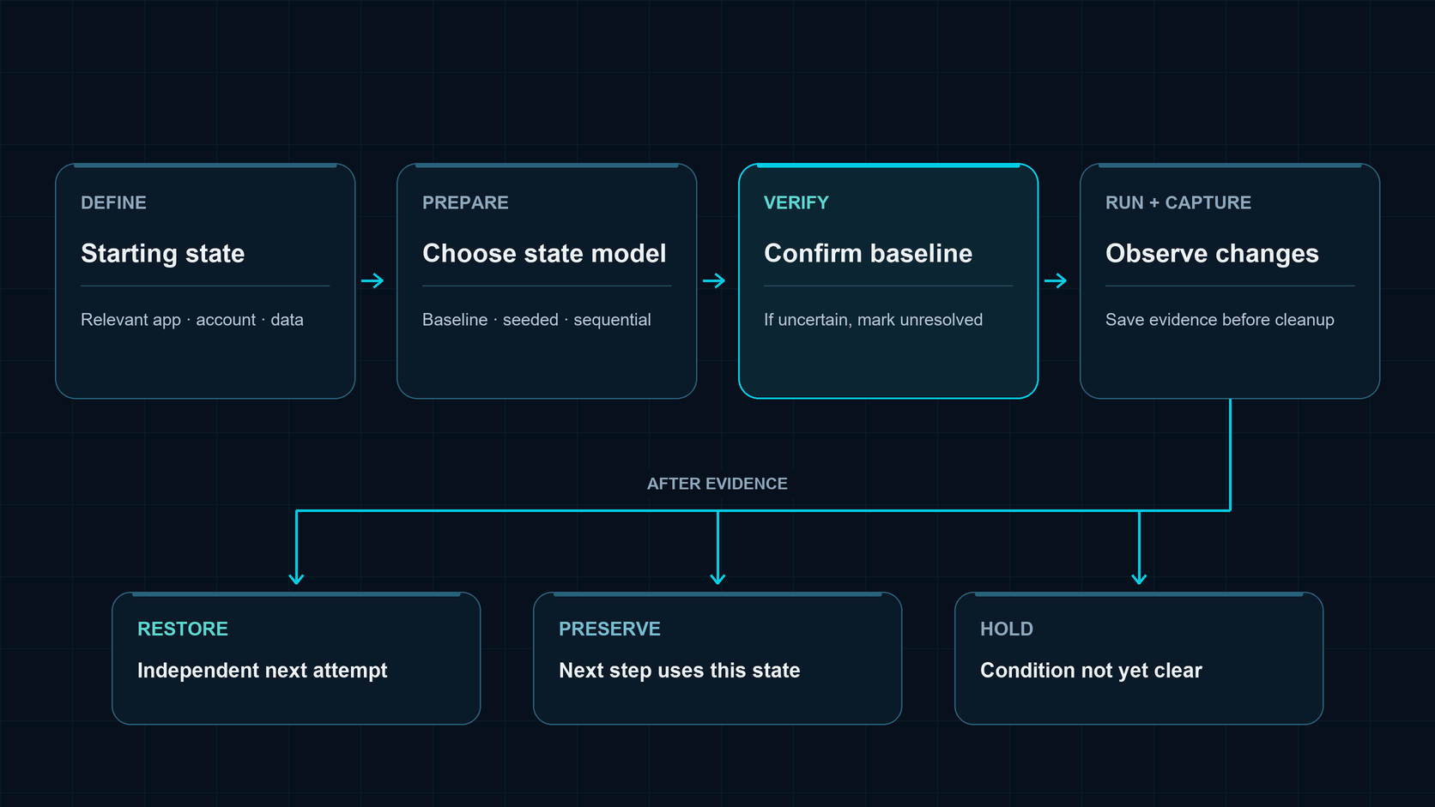Select 'Independent next attempt' text
1435x807 pixels.
click(x=262, y=670)
